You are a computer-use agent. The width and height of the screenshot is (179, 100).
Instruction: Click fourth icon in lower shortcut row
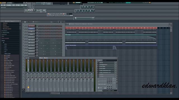pyautogui.click(x=85, y=11)
